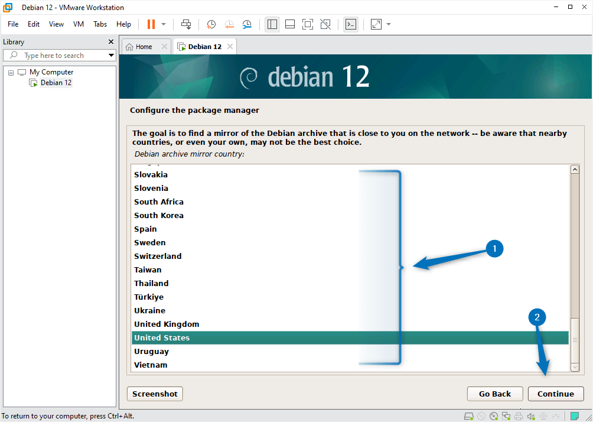593x422 pixels.
Task: Revert the VM to its latest snapshot
Action: (229, 24)
